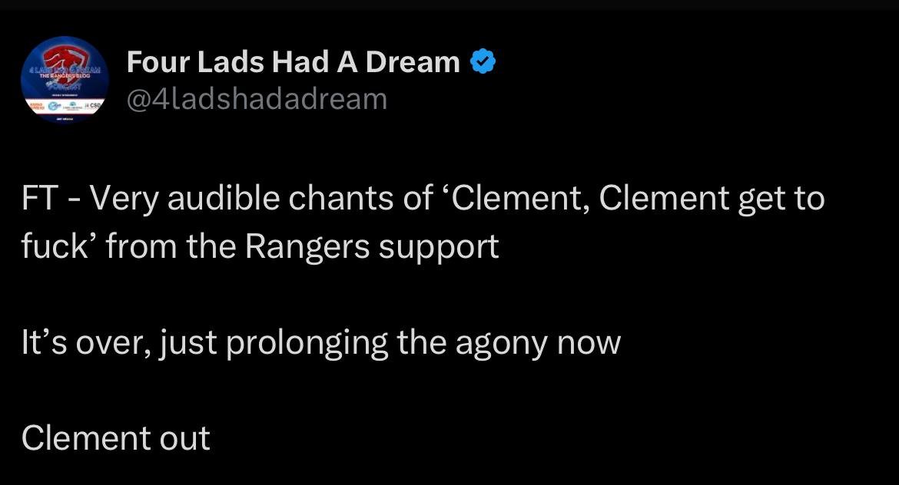Click the 'Clement out' line of text
The width and height of the screenshot is (899, 485).
pyautogui.click(x=116, y=438)
